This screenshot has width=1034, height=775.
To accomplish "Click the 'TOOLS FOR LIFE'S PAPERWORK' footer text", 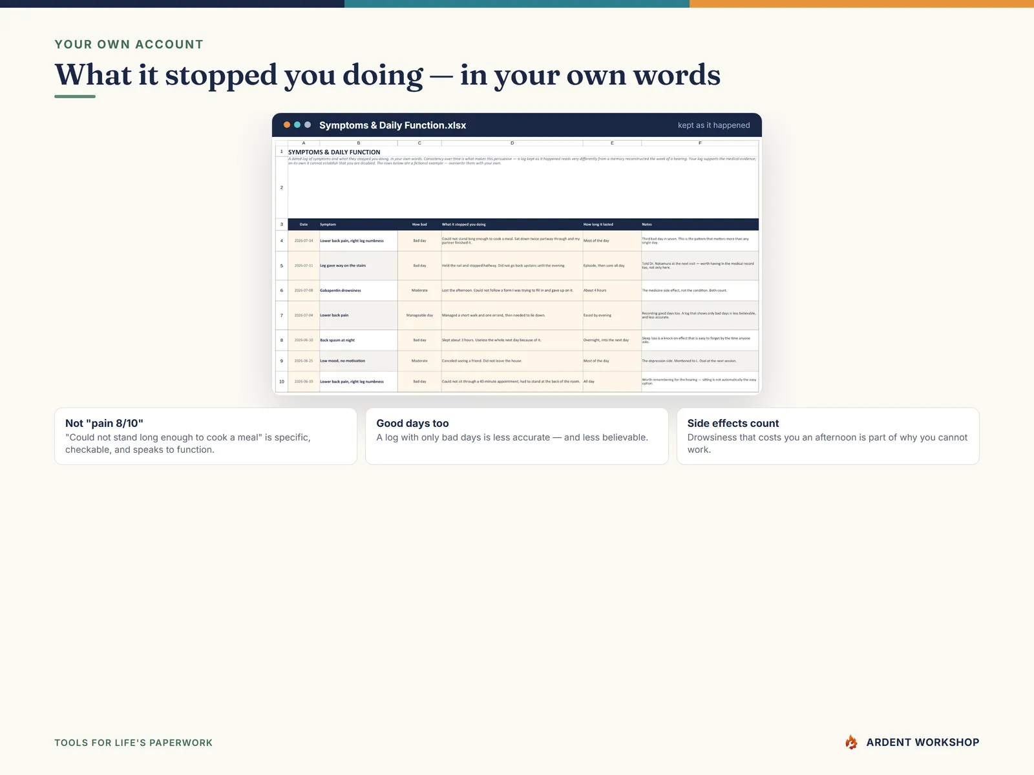I will [134, 743].
